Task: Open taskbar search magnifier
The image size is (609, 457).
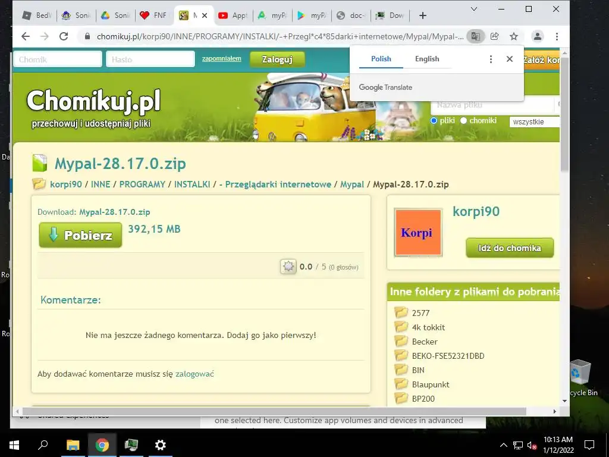Action: click(x=43, y=445)
